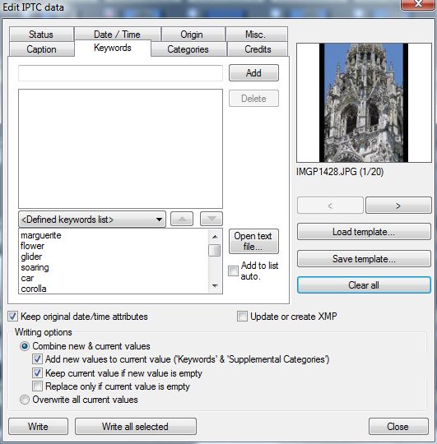Enable Replace only if current value is empty
The width and height of the screenshot is (437, 444).
point(37,386)
